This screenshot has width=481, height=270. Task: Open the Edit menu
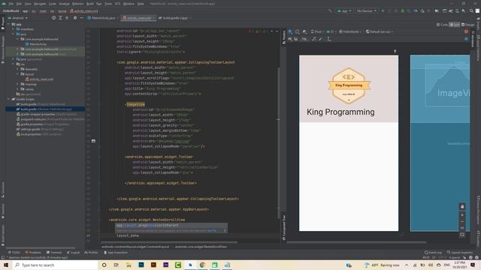(x=19, y=4)
